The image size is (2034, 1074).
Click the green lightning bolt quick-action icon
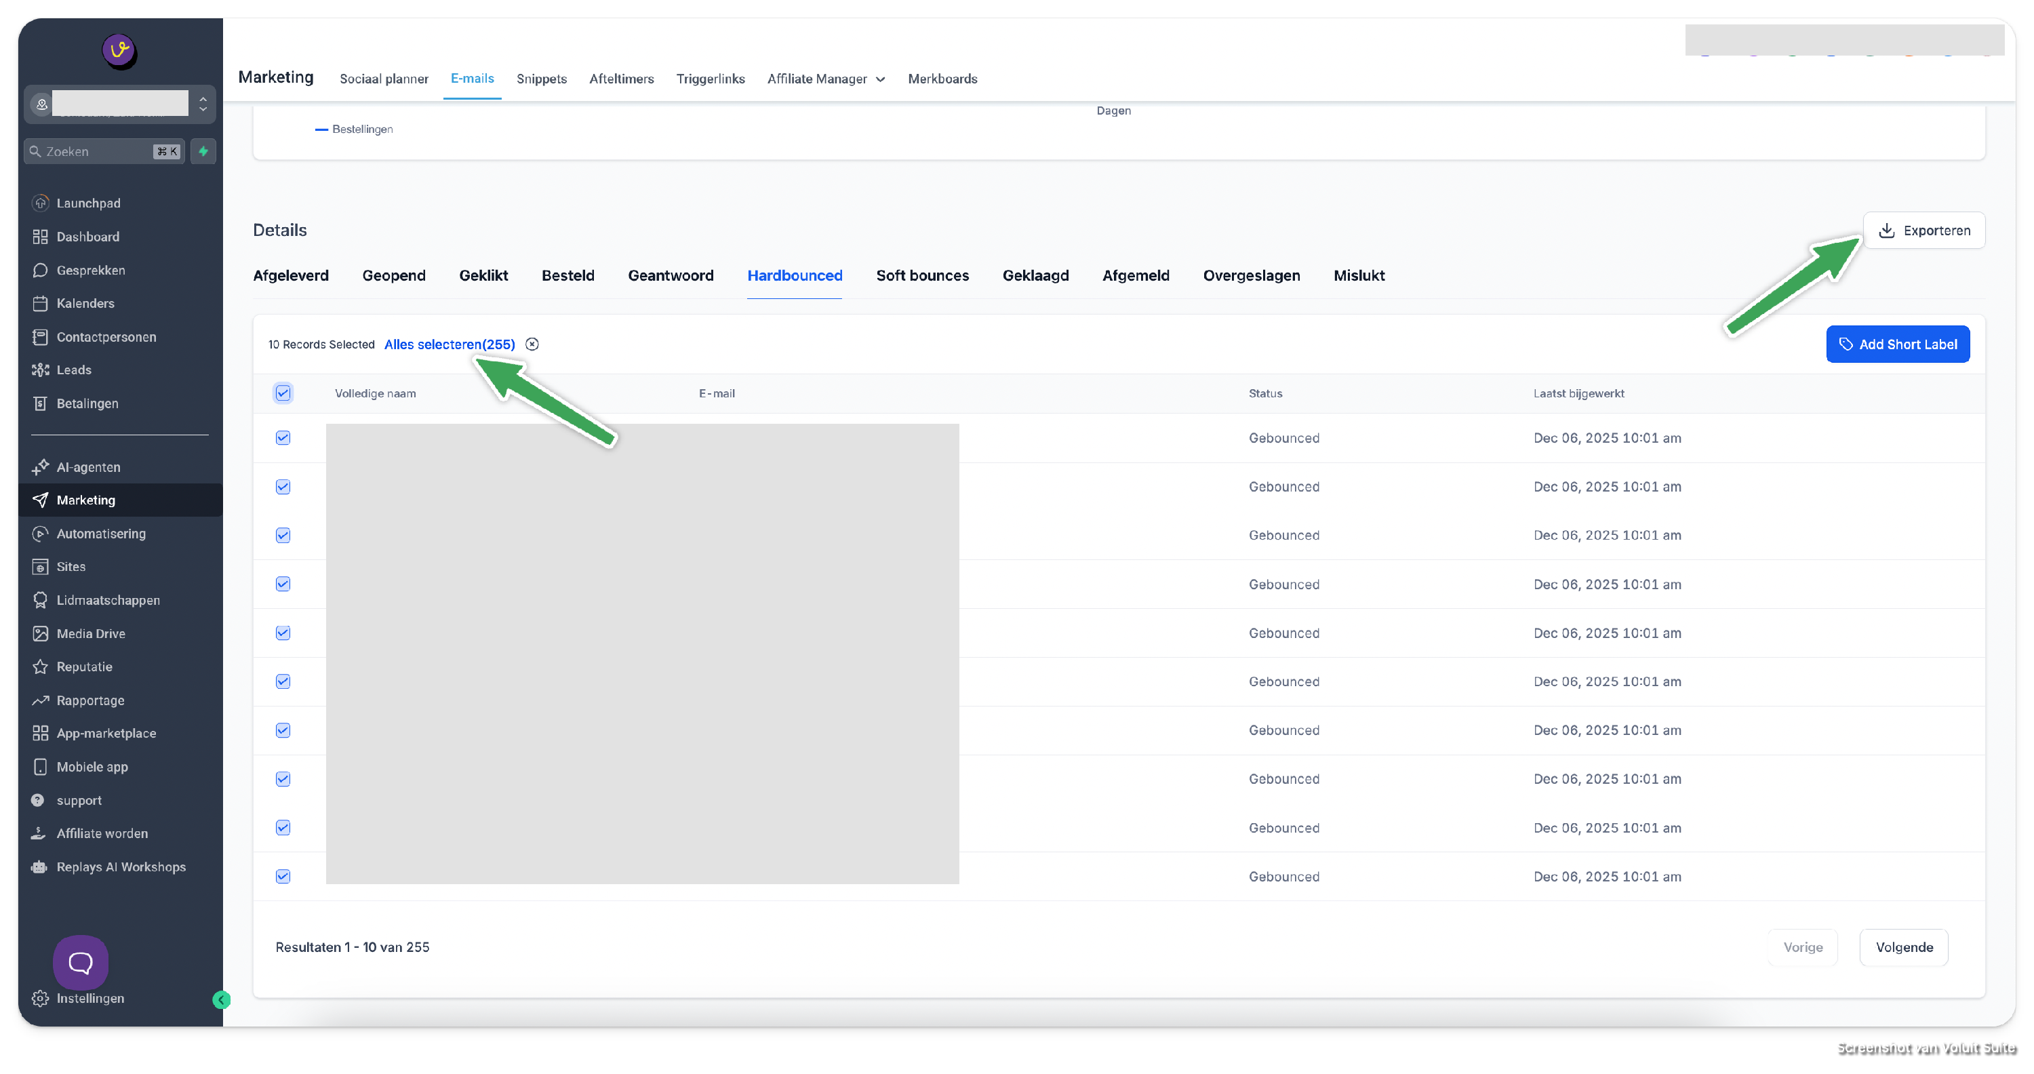203,151
